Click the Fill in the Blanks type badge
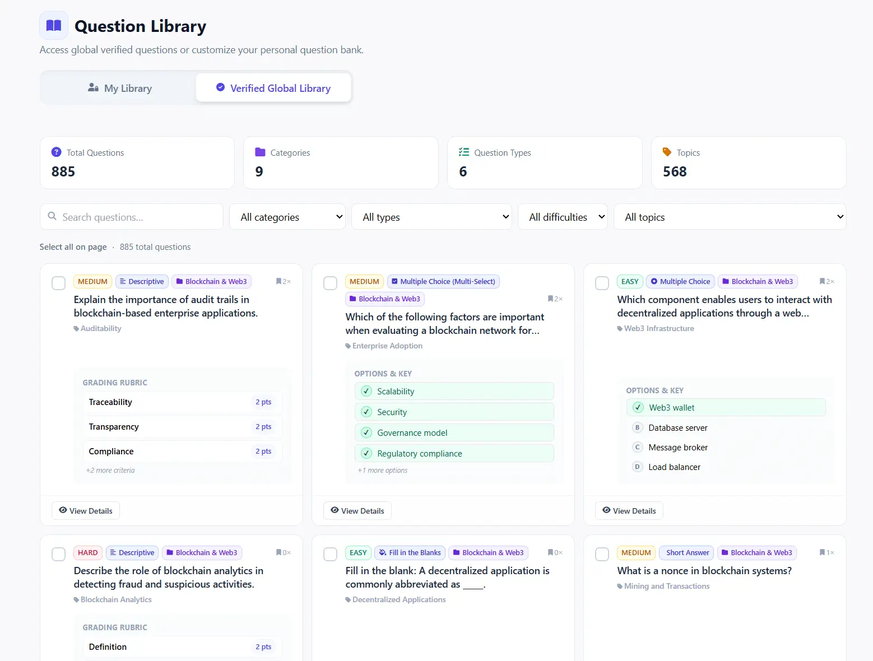 [410, 552]
